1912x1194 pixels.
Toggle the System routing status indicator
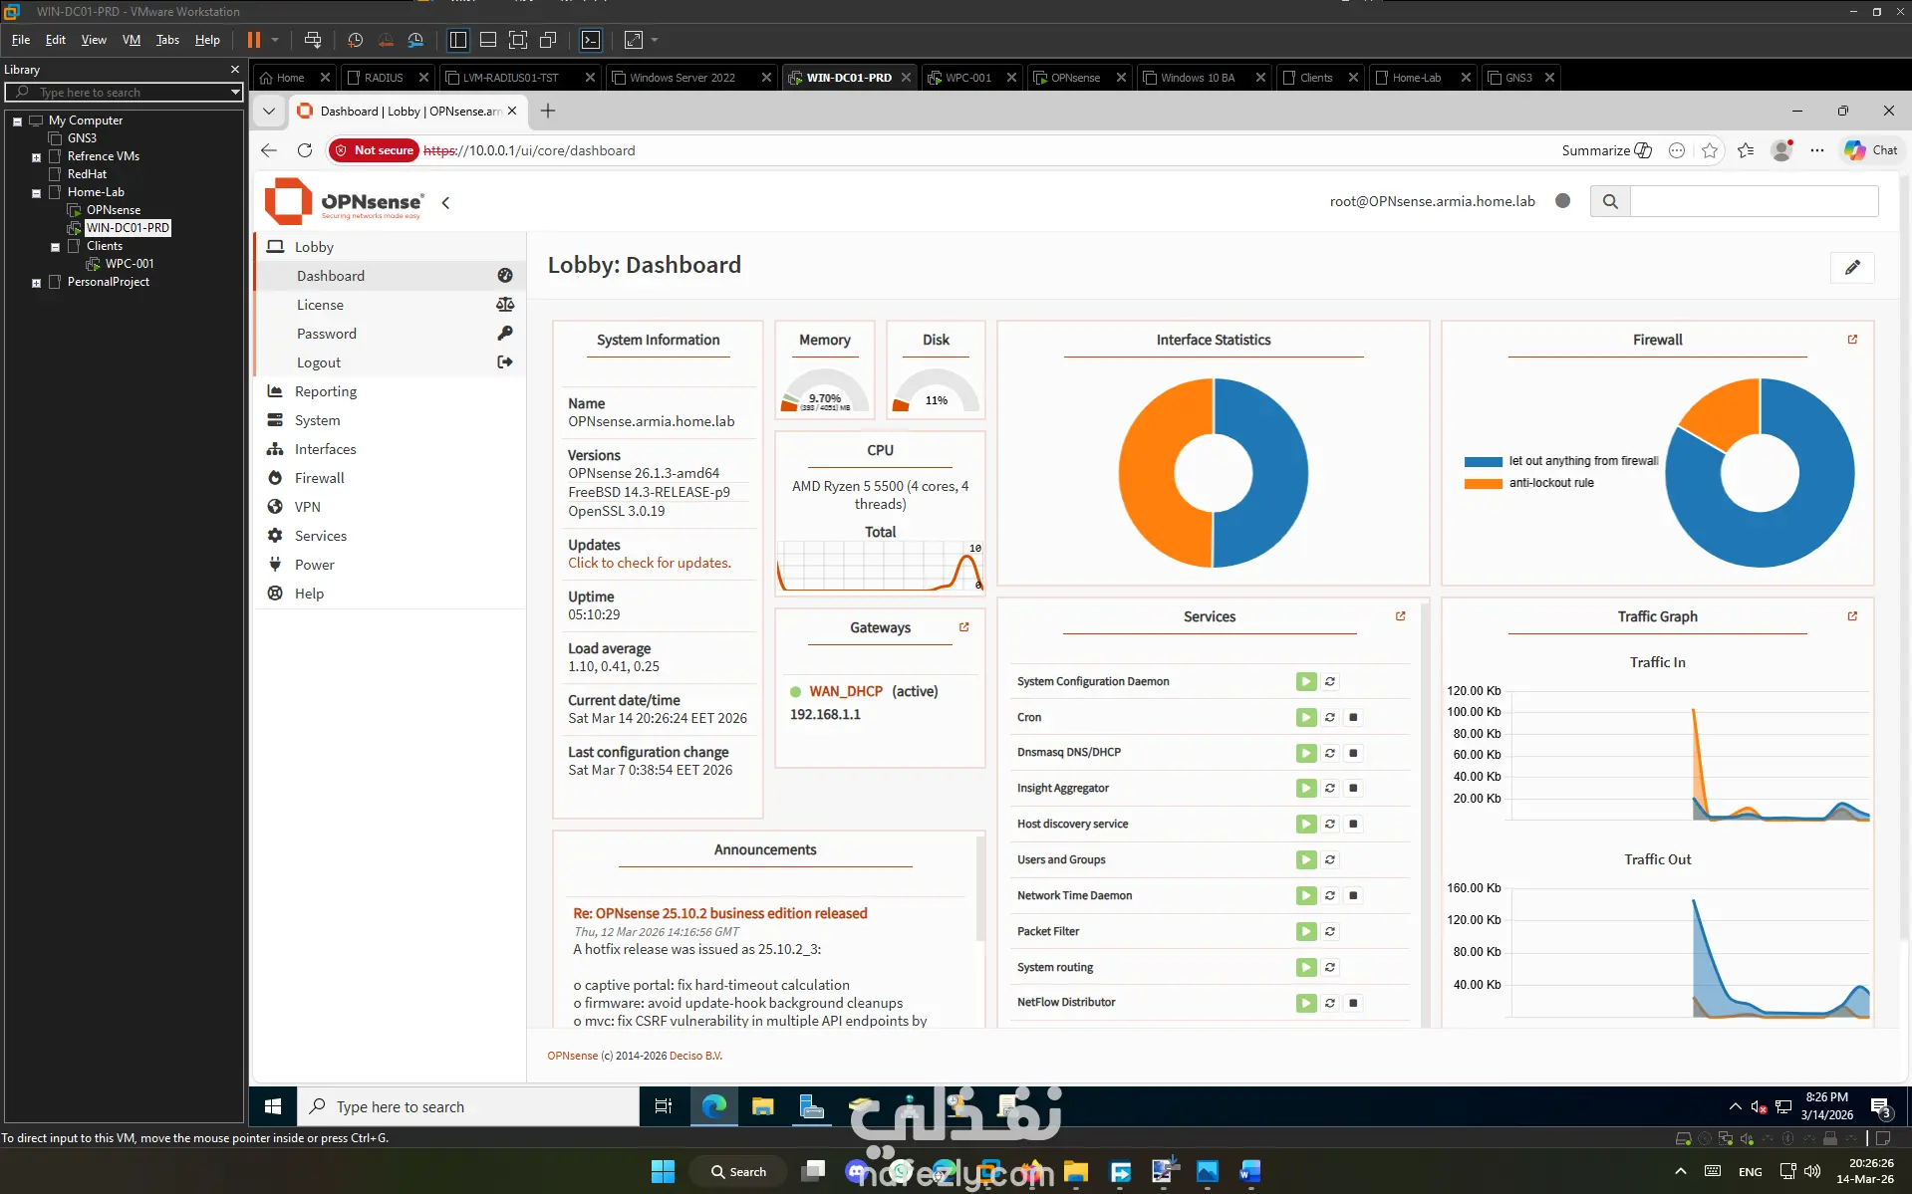(x=1305, y=967)
